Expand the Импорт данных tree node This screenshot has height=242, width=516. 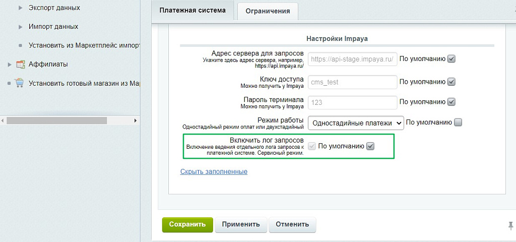coord(21,27)
